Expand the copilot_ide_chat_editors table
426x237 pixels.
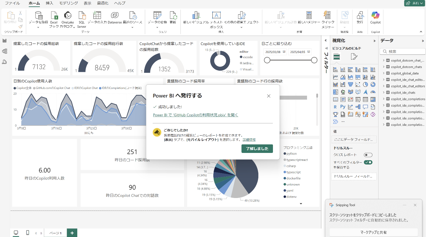(384, 86)
